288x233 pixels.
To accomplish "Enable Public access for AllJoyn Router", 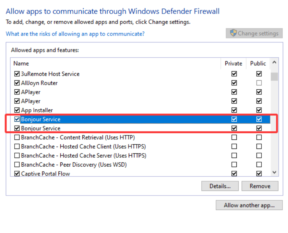I will click(x=259, y=83).
